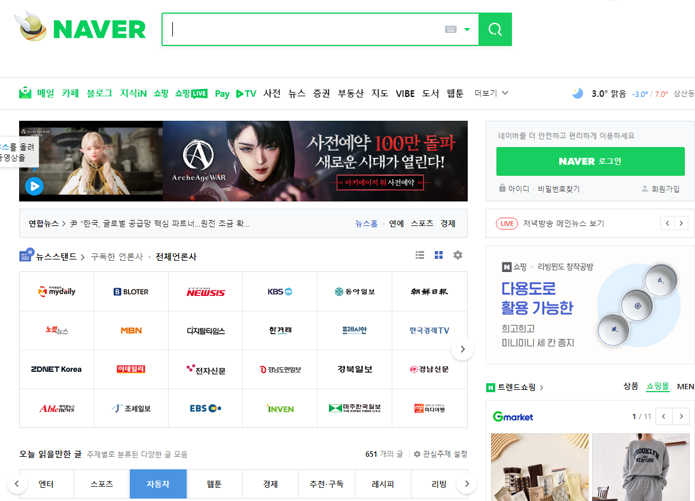Open Ablenews press logo
This screenshot has height=501, width=695.
coord(57,408)
